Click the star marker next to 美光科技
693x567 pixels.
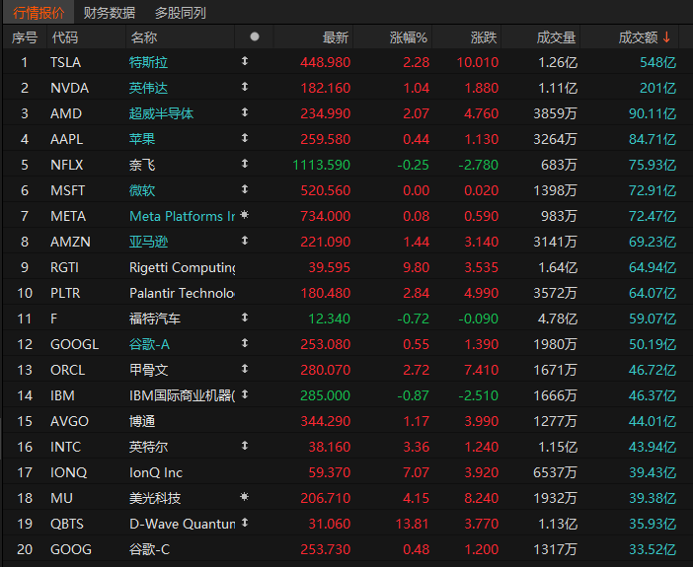click(x=245, y=497)
